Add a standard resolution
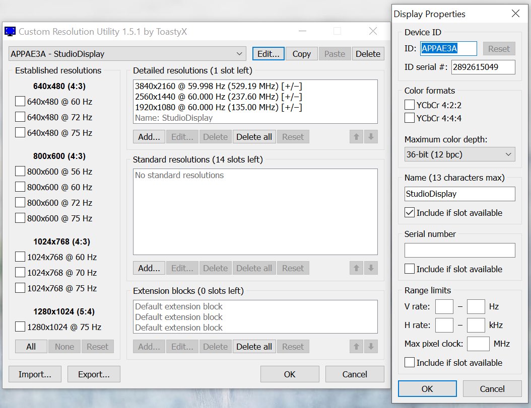The image size is (531, 408). (x=149, y=268)
